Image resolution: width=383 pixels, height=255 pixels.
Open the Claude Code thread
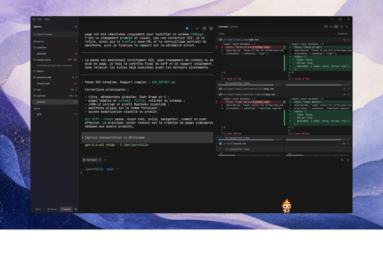(x=56, y=84)
